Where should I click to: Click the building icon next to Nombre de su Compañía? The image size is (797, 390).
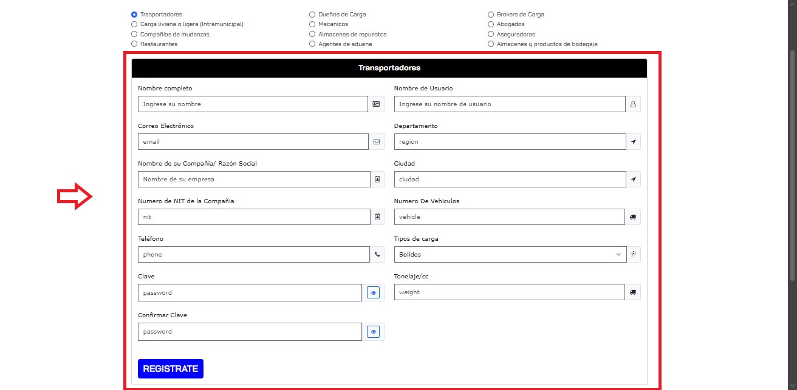[x=377, y=179]
